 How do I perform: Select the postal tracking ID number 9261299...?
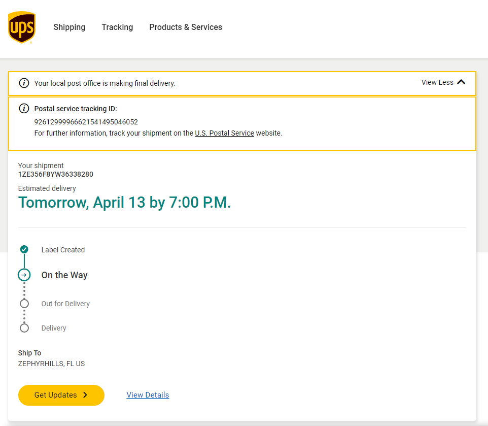[x=86, y=122]
